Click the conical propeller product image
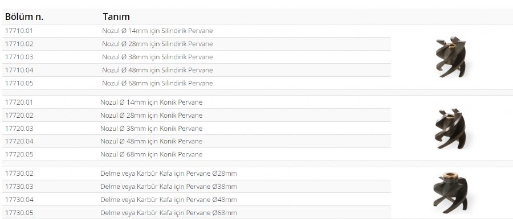The height and width of the screenshot is (219, 513). (451, 129)
